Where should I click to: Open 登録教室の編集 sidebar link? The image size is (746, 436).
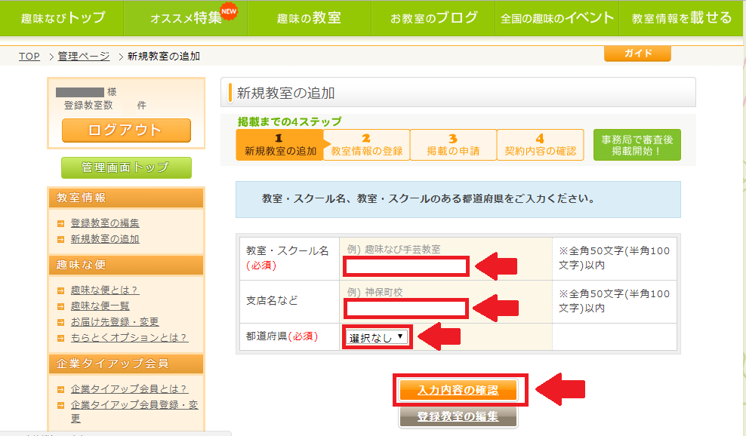pos(105,223)
